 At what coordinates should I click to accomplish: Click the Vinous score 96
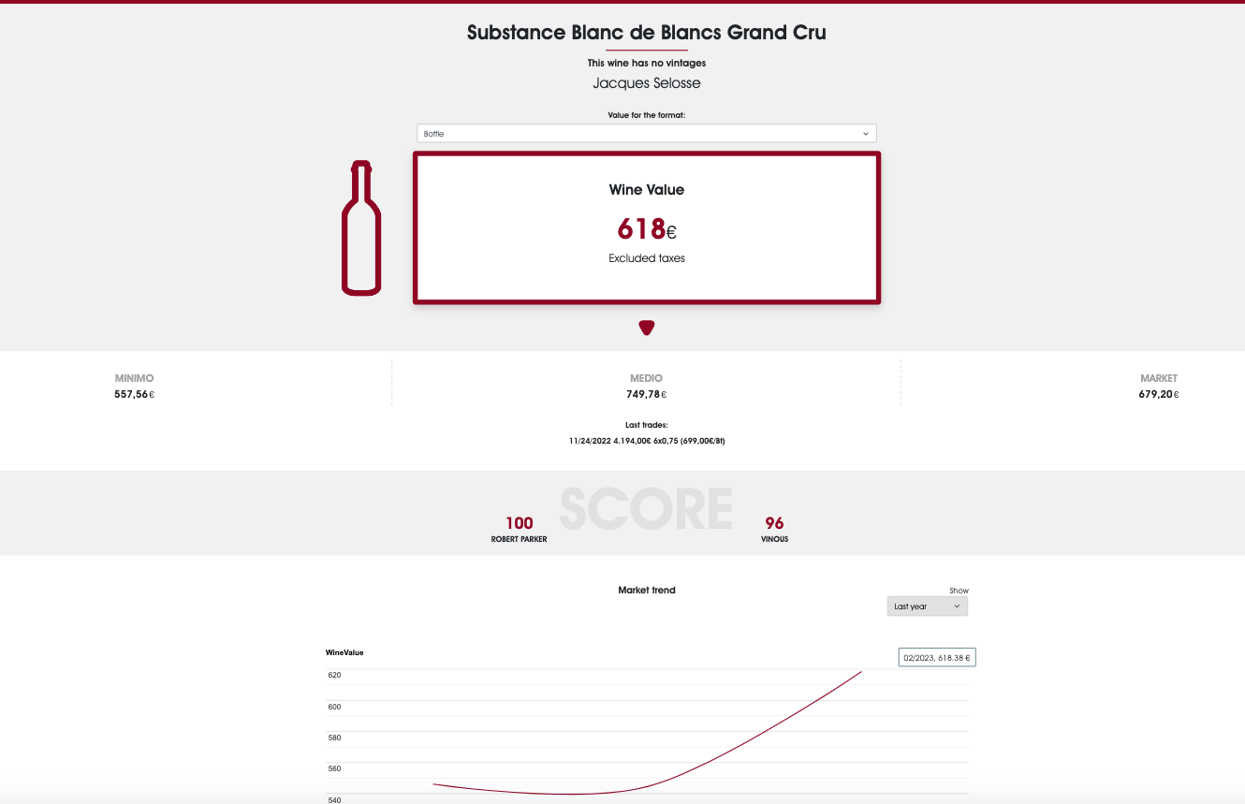point(774,523)
